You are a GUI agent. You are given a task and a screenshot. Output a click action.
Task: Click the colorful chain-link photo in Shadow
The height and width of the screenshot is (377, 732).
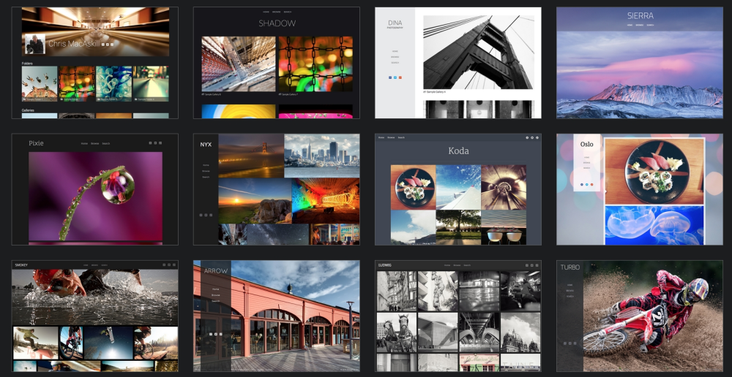coord(315,64)
